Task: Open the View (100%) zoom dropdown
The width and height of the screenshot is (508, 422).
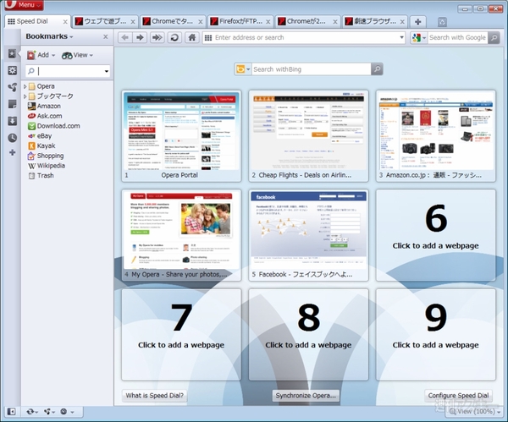Action: point(475,412)
